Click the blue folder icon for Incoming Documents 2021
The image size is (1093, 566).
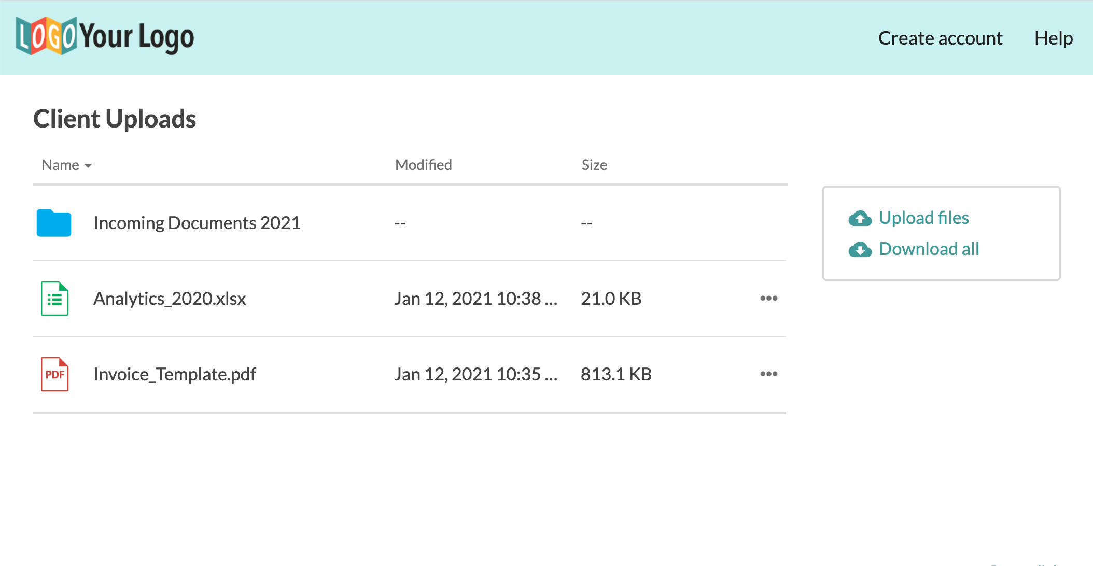(53, 223)
